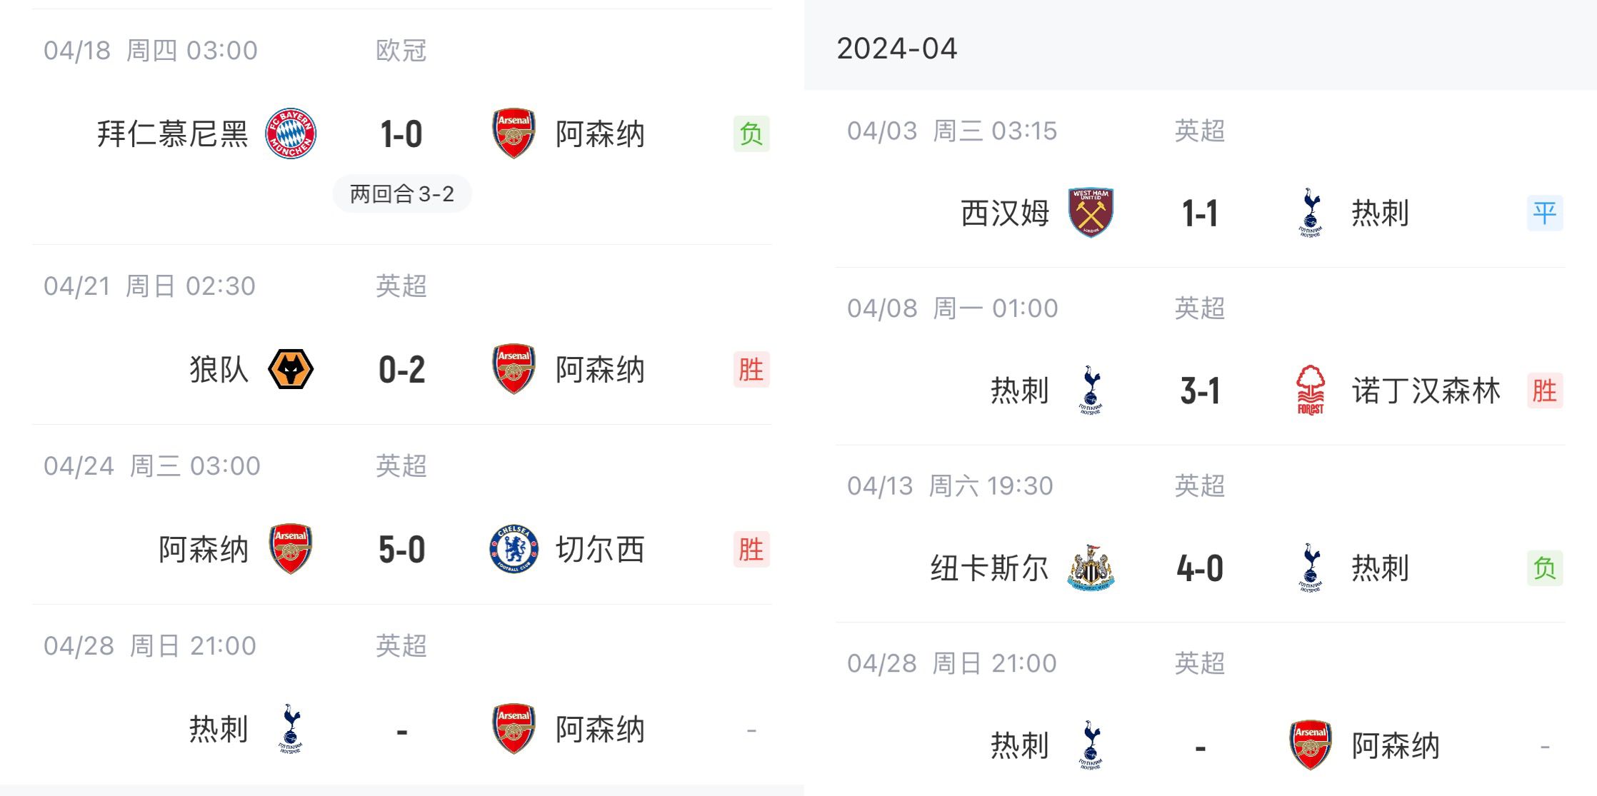Click the Wolves wolf-head logo
The width and height of the screenshot is (1597, 796).
(x=291, y=369)
